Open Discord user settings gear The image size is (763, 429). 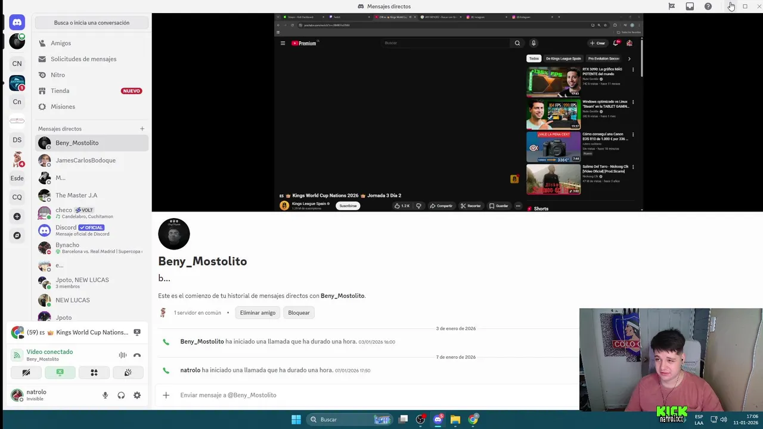(137, 395)
